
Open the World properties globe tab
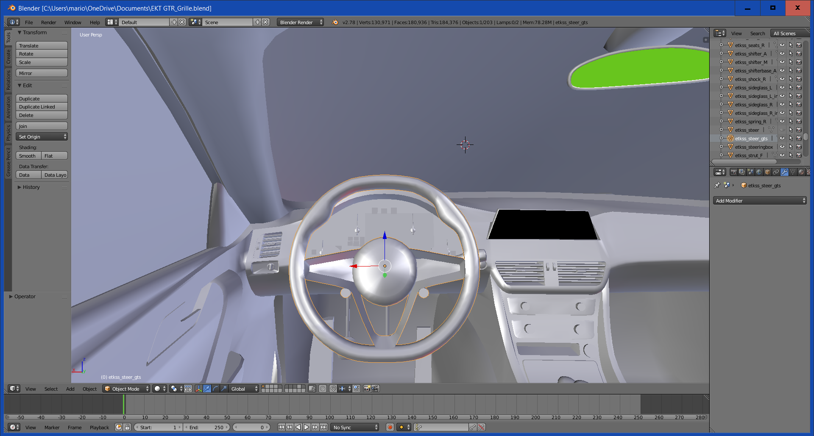point(759,172)
